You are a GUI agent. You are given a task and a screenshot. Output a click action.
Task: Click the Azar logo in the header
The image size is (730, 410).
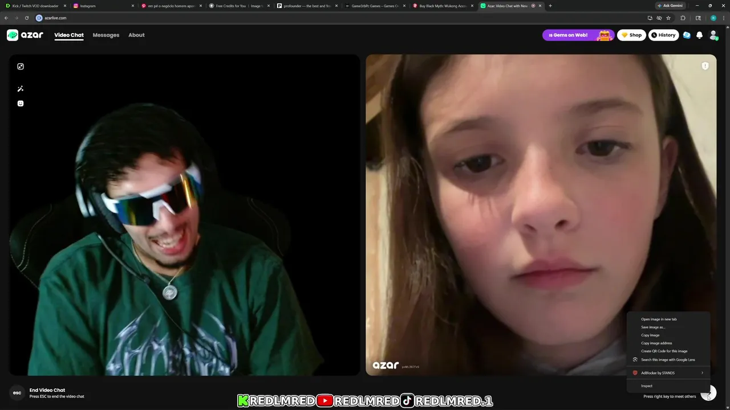pos(25,35)
